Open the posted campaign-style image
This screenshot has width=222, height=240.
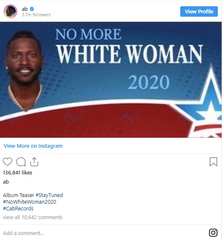[111, 80]
